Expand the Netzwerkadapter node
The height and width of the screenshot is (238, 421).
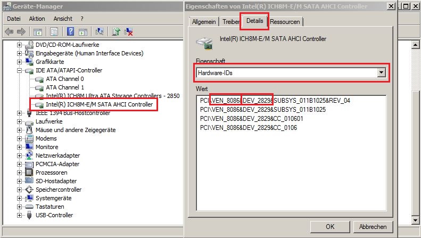(19, 155)
